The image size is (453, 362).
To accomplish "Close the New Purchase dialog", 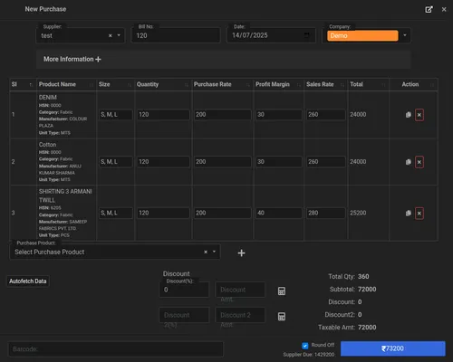I will coord(444,9).
